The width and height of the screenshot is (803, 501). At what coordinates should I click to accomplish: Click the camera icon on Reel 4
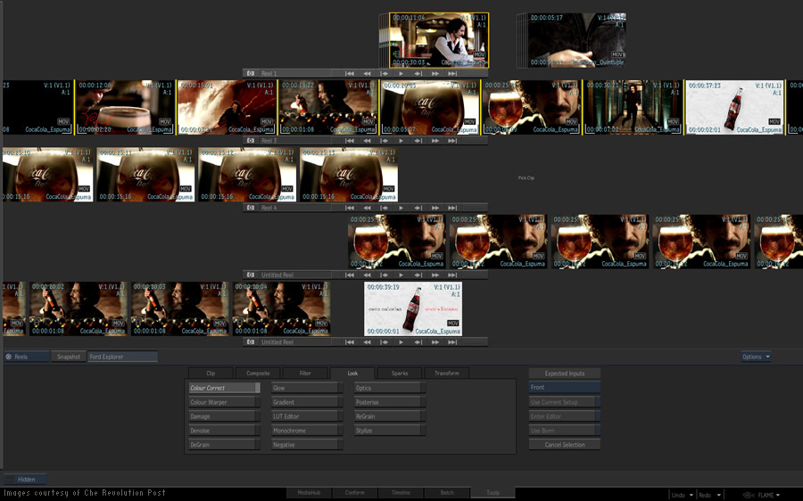click(x=251, y=208)
